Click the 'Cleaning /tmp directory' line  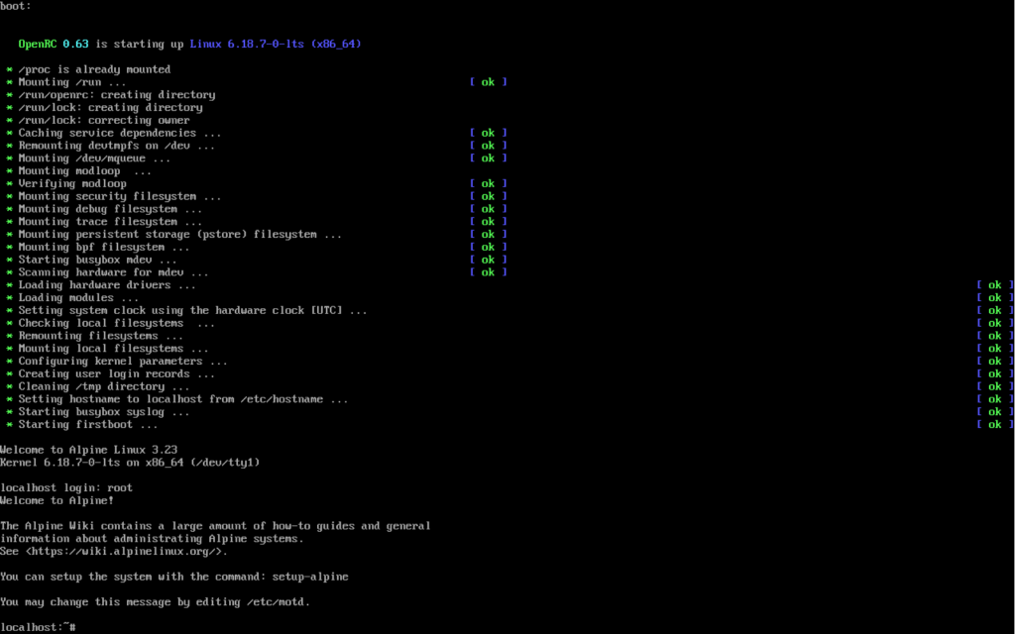(103, 387)
